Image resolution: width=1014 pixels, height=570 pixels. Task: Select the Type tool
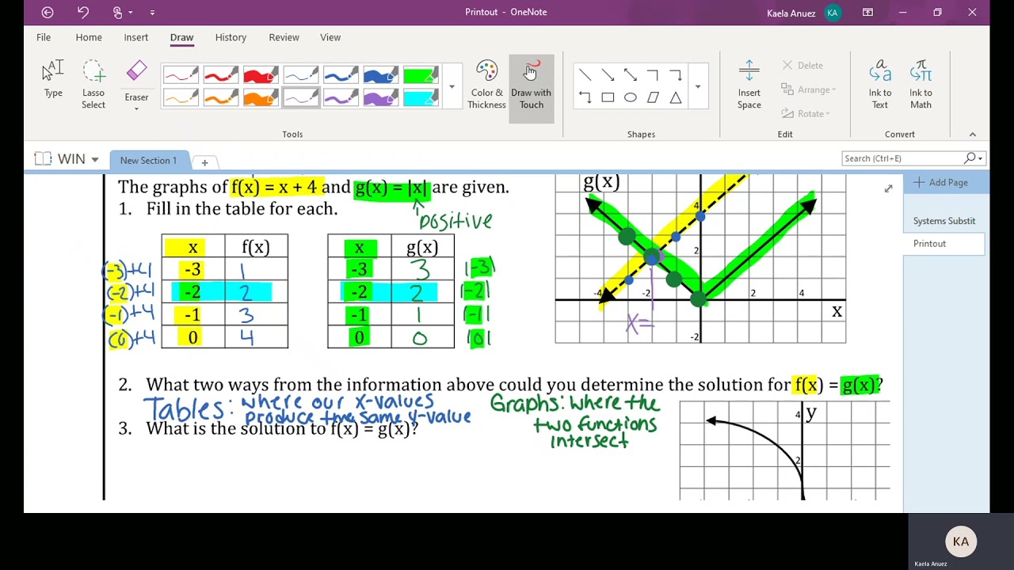coord(53,80)
